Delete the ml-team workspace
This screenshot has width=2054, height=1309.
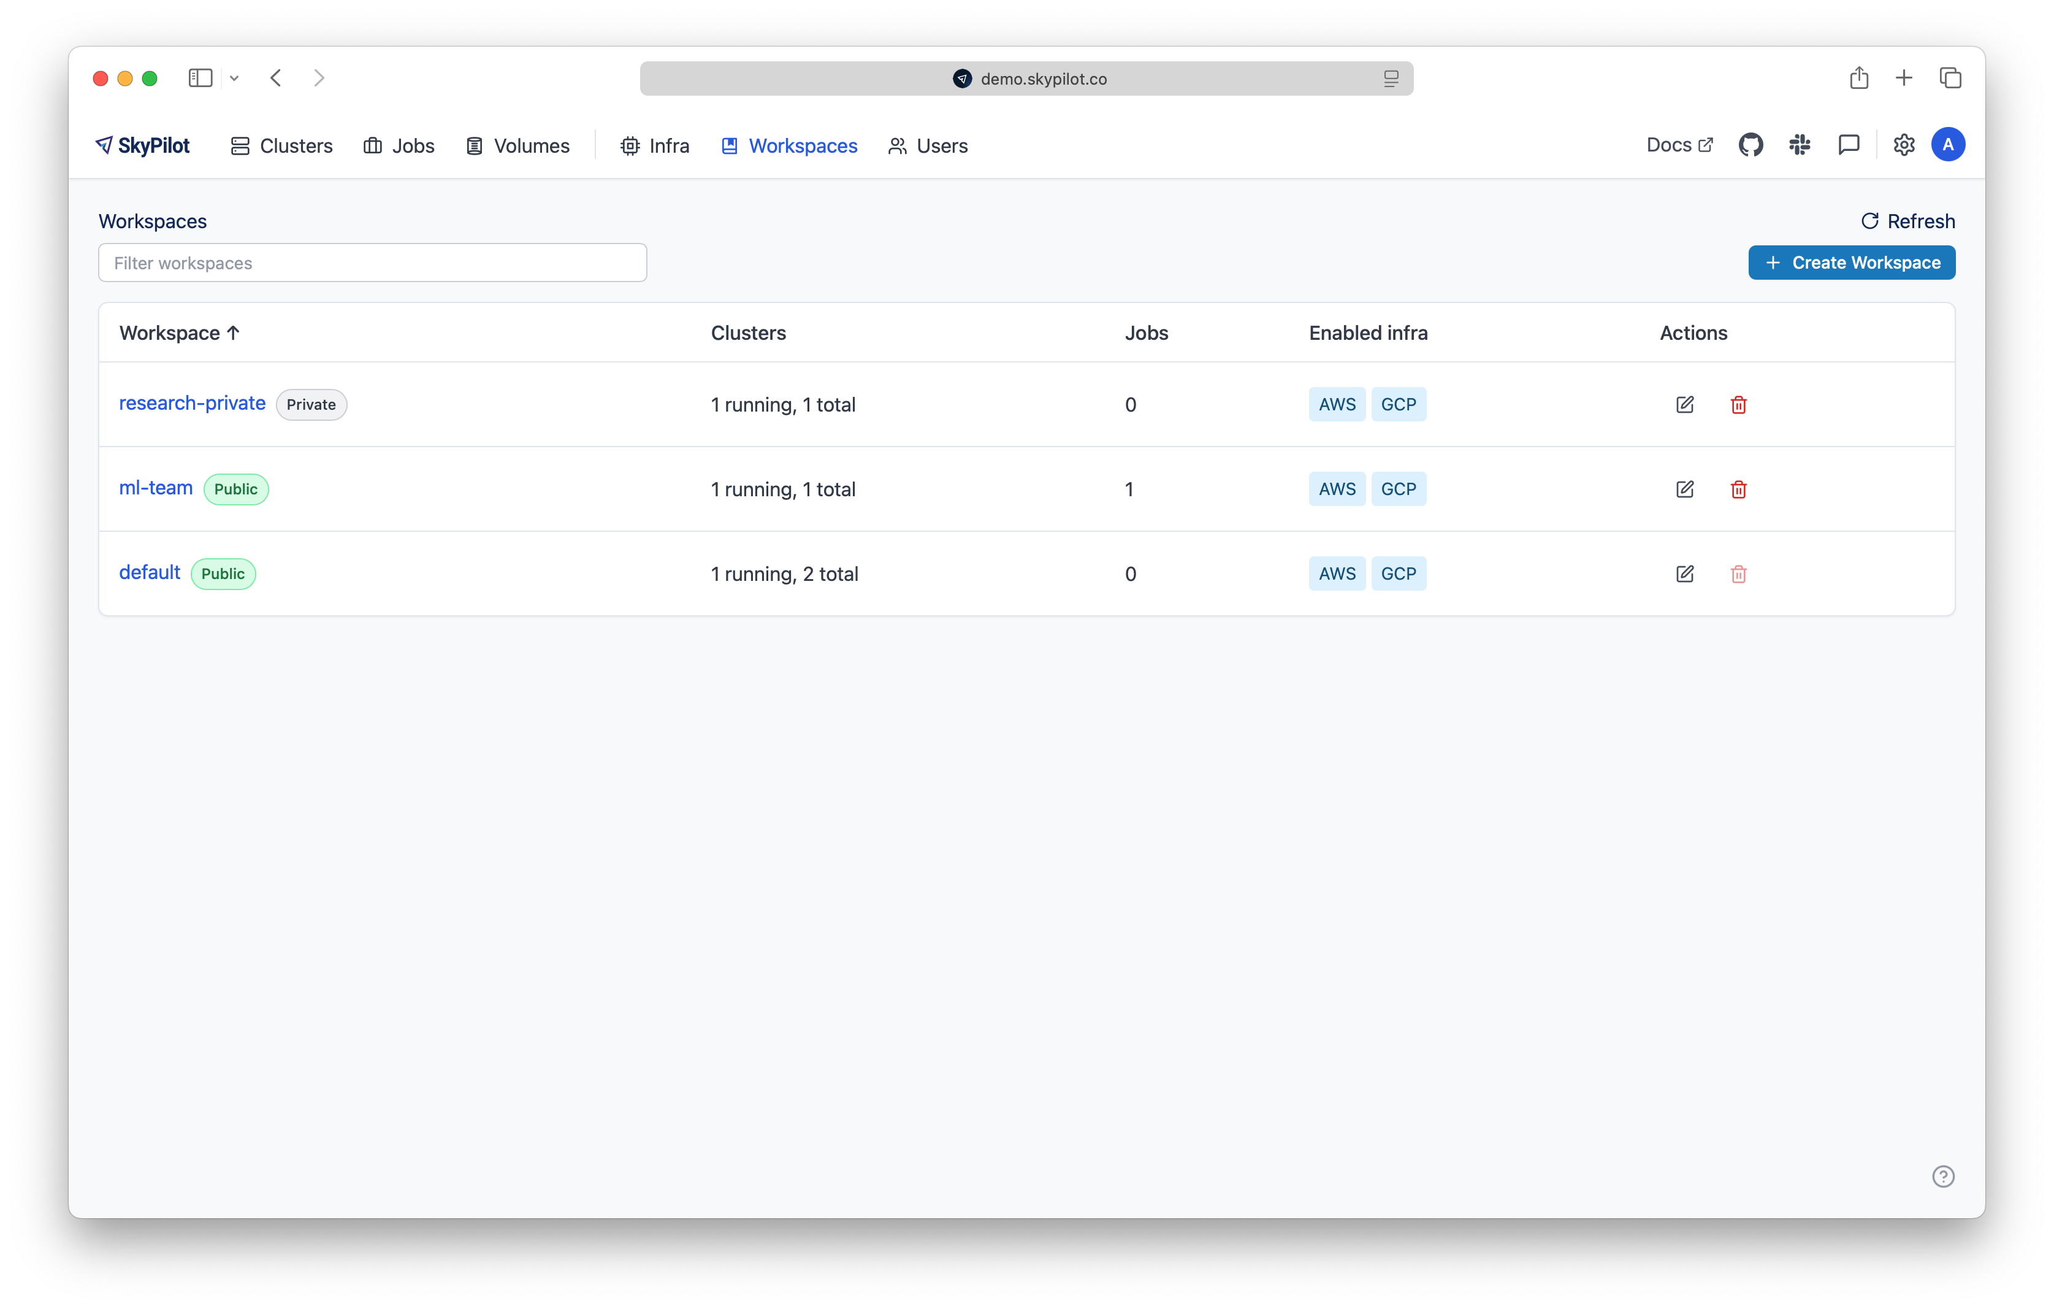click(x=1738, y=489)
